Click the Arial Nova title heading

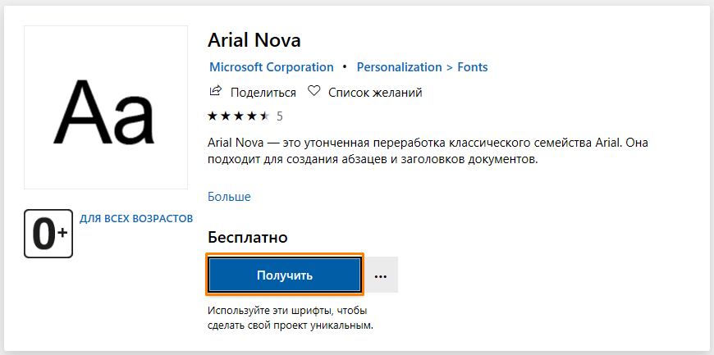(x=255, y=40)
